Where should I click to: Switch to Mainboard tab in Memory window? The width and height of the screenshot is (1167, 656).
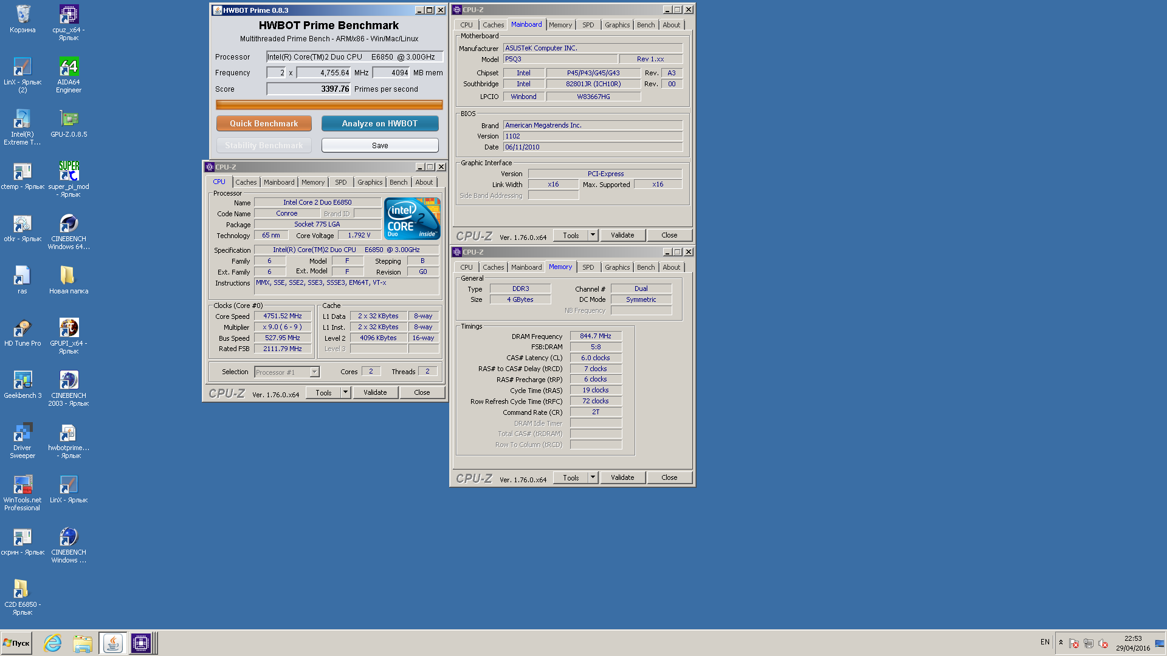tap(526, 267)
